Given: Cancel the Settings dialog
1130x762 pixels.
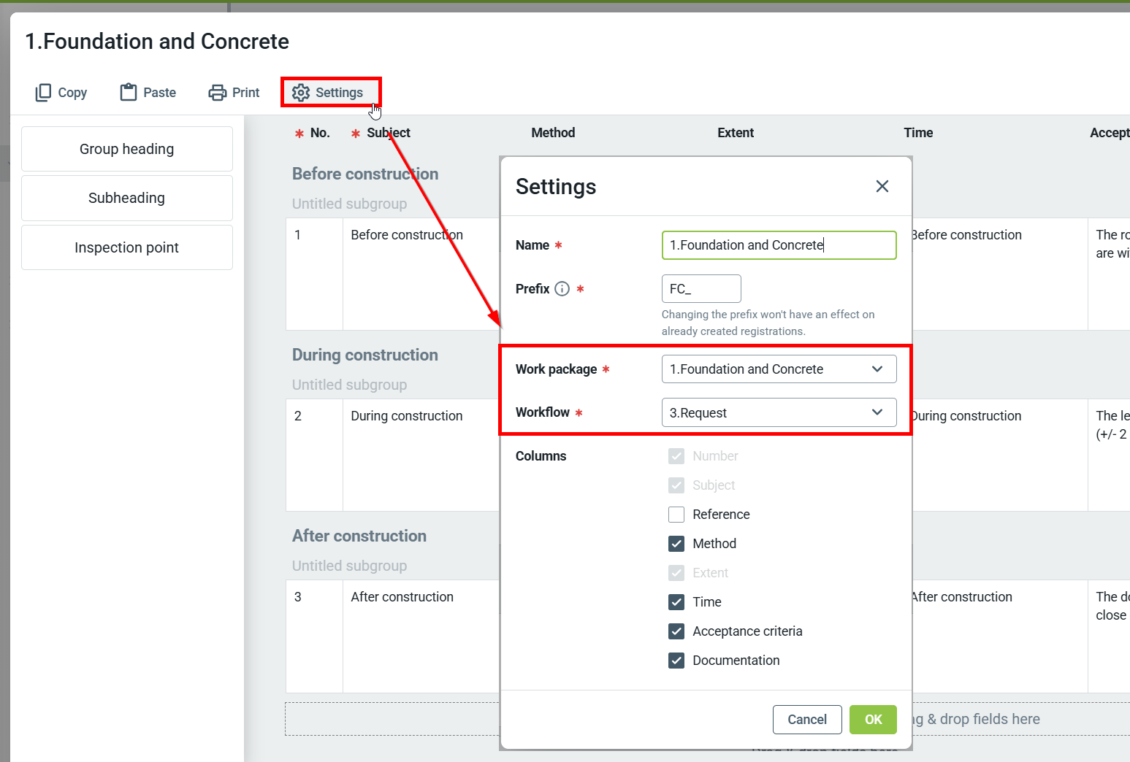Looking at the screenshot, I should click(806, 720).
